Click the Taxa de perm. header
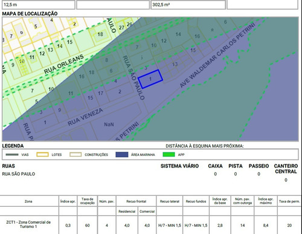 (x=289, y=201)
